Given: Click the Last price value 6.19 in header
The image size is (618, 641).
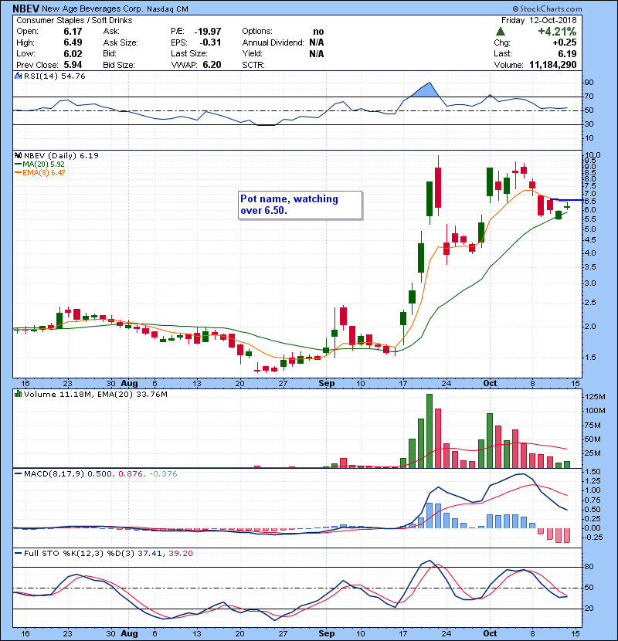Looking at the screenshot, I should click(x=567, y=53).
